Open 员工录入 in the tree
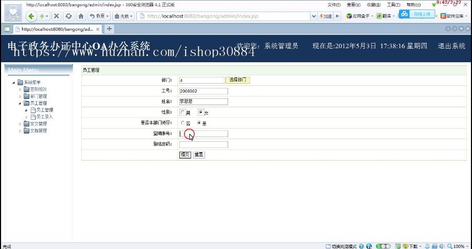Image resolution: width=472 pixels, height=249 pixels. point(45,117)
